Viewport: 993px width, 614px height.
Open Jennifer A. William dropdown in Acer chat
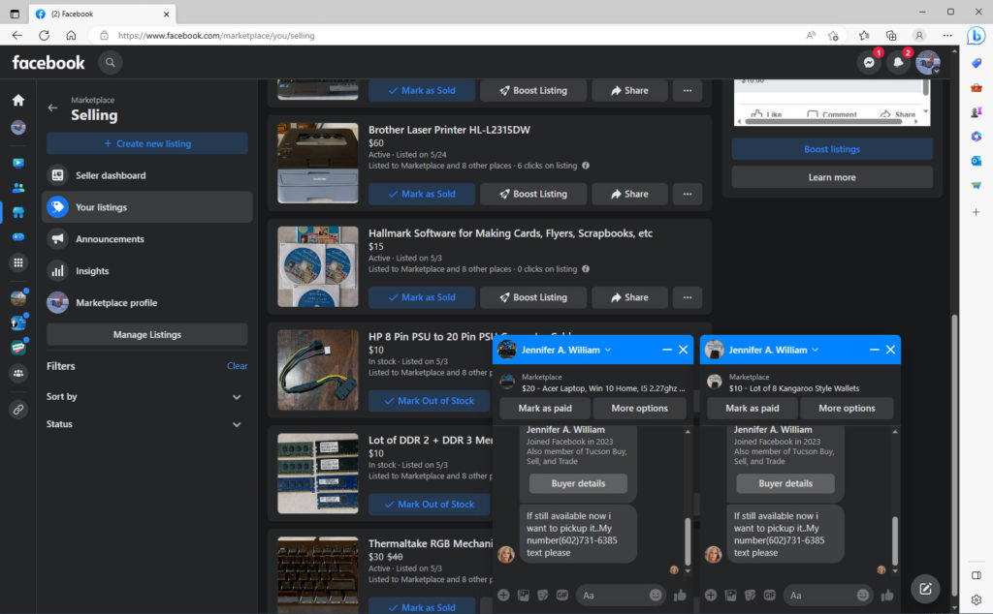pos(608,350)
